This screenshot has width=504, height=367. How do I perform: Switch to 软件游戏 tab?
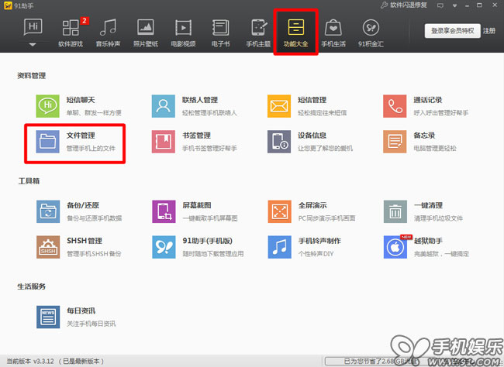[72, 33]
